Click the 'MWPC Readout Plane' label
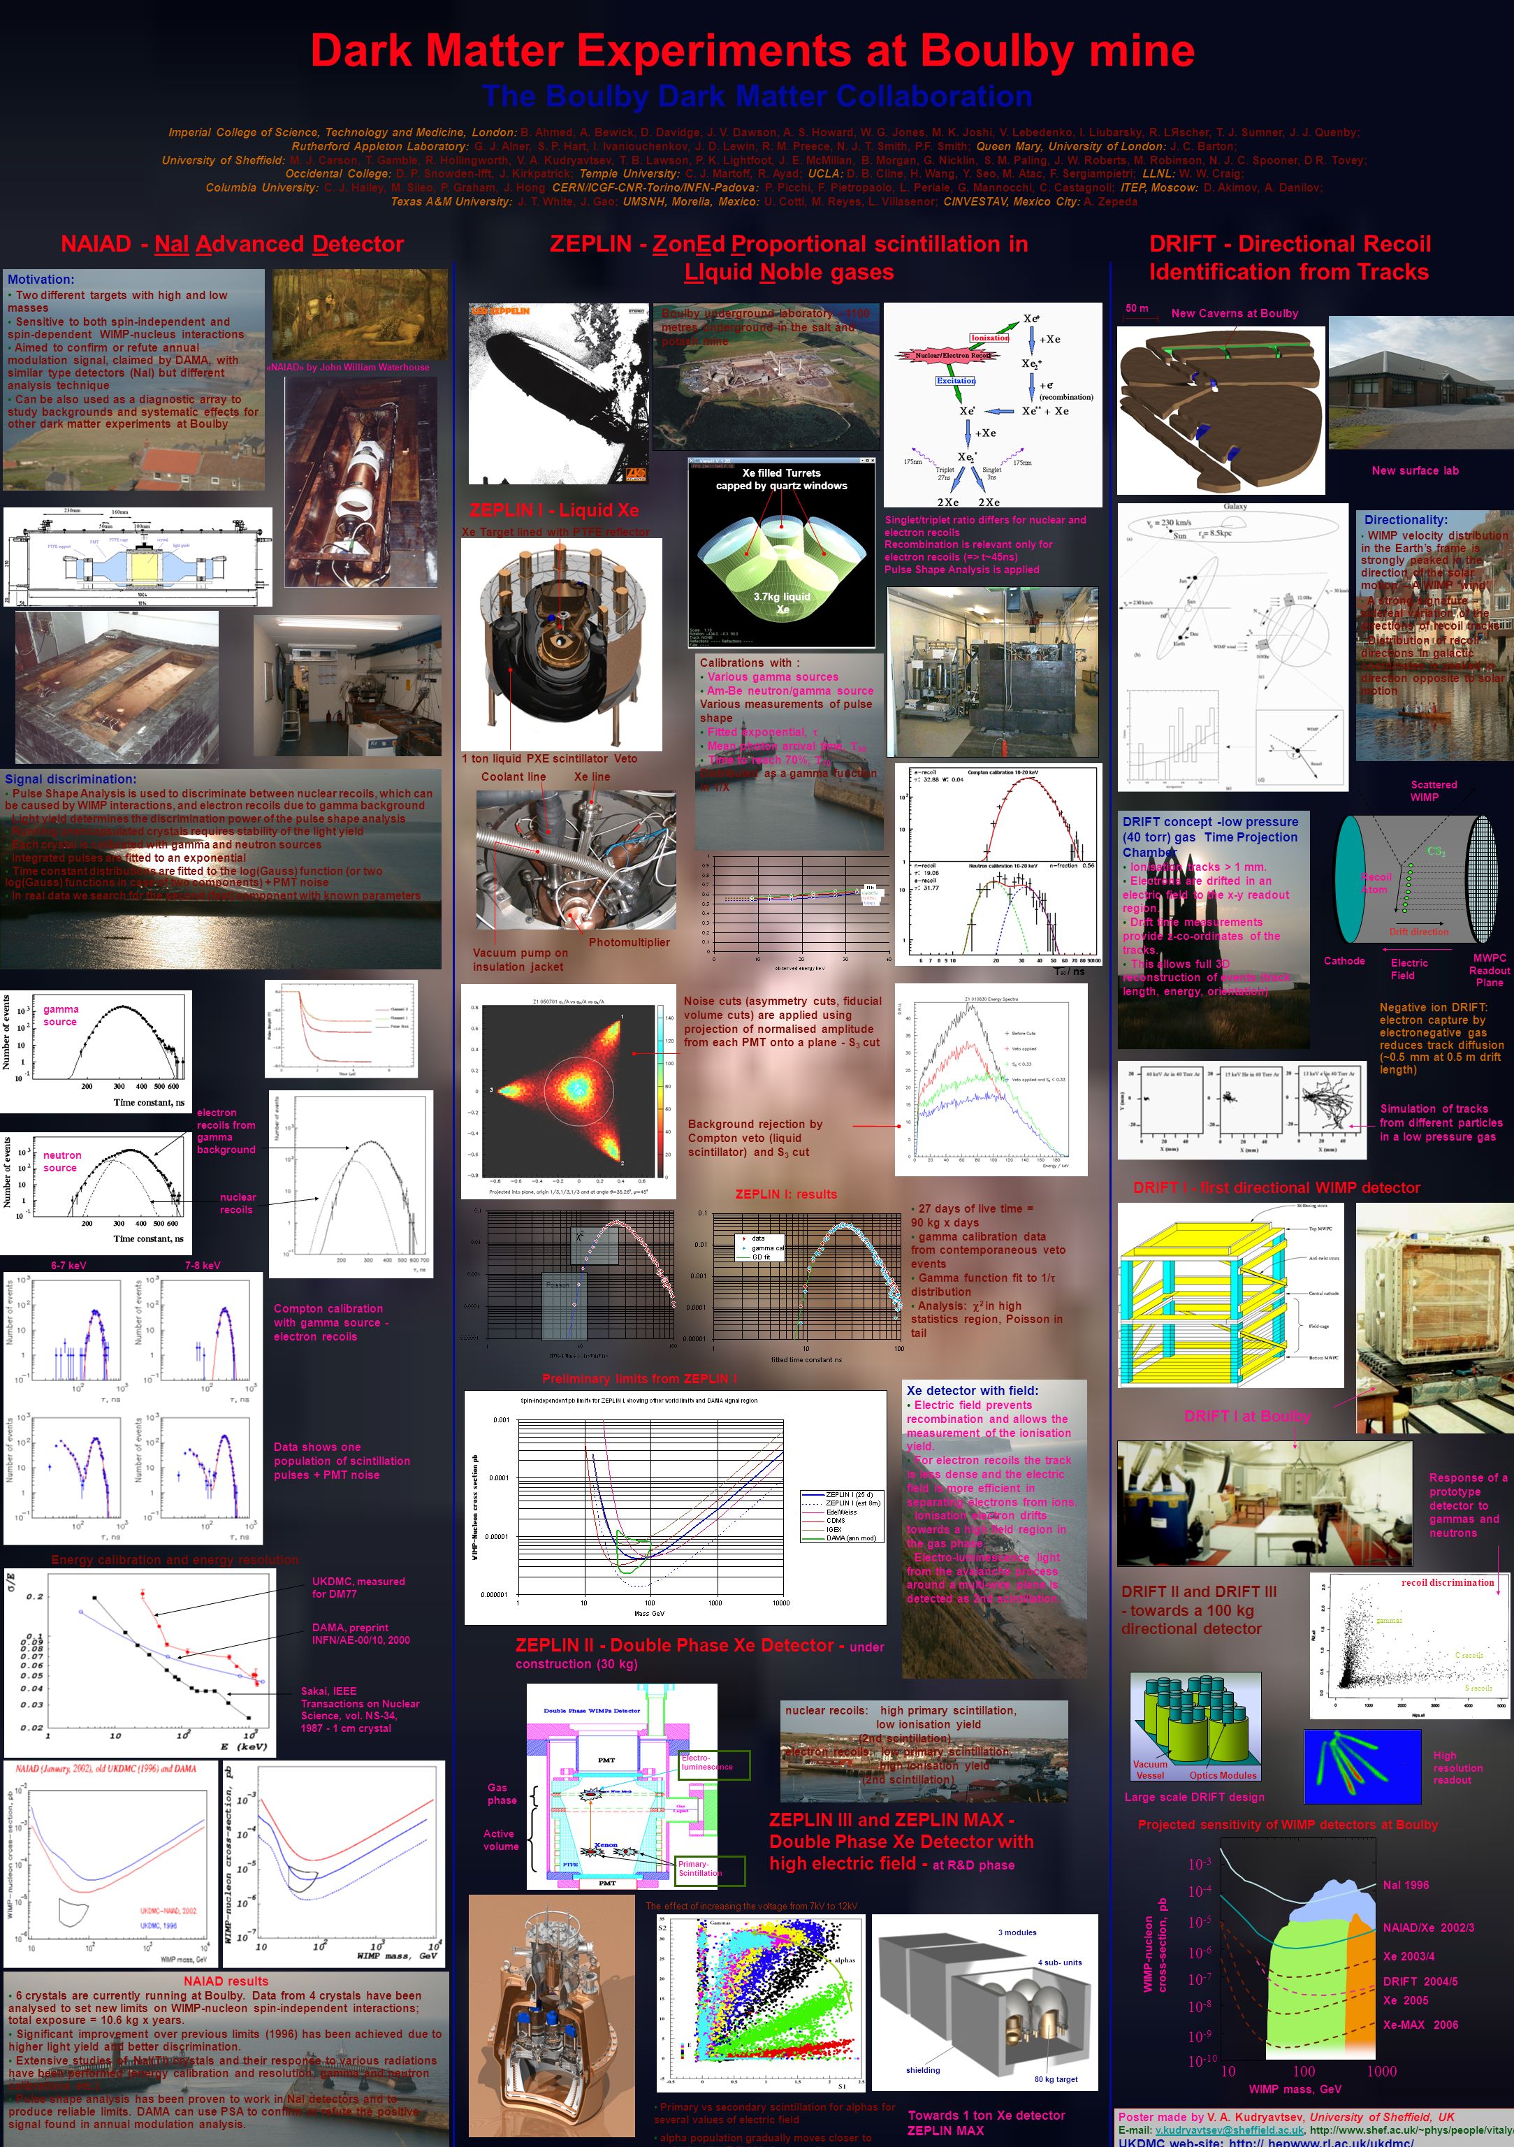Image resolution: width=1514 pixels, height=2147 pixels. click(1490, 969)
